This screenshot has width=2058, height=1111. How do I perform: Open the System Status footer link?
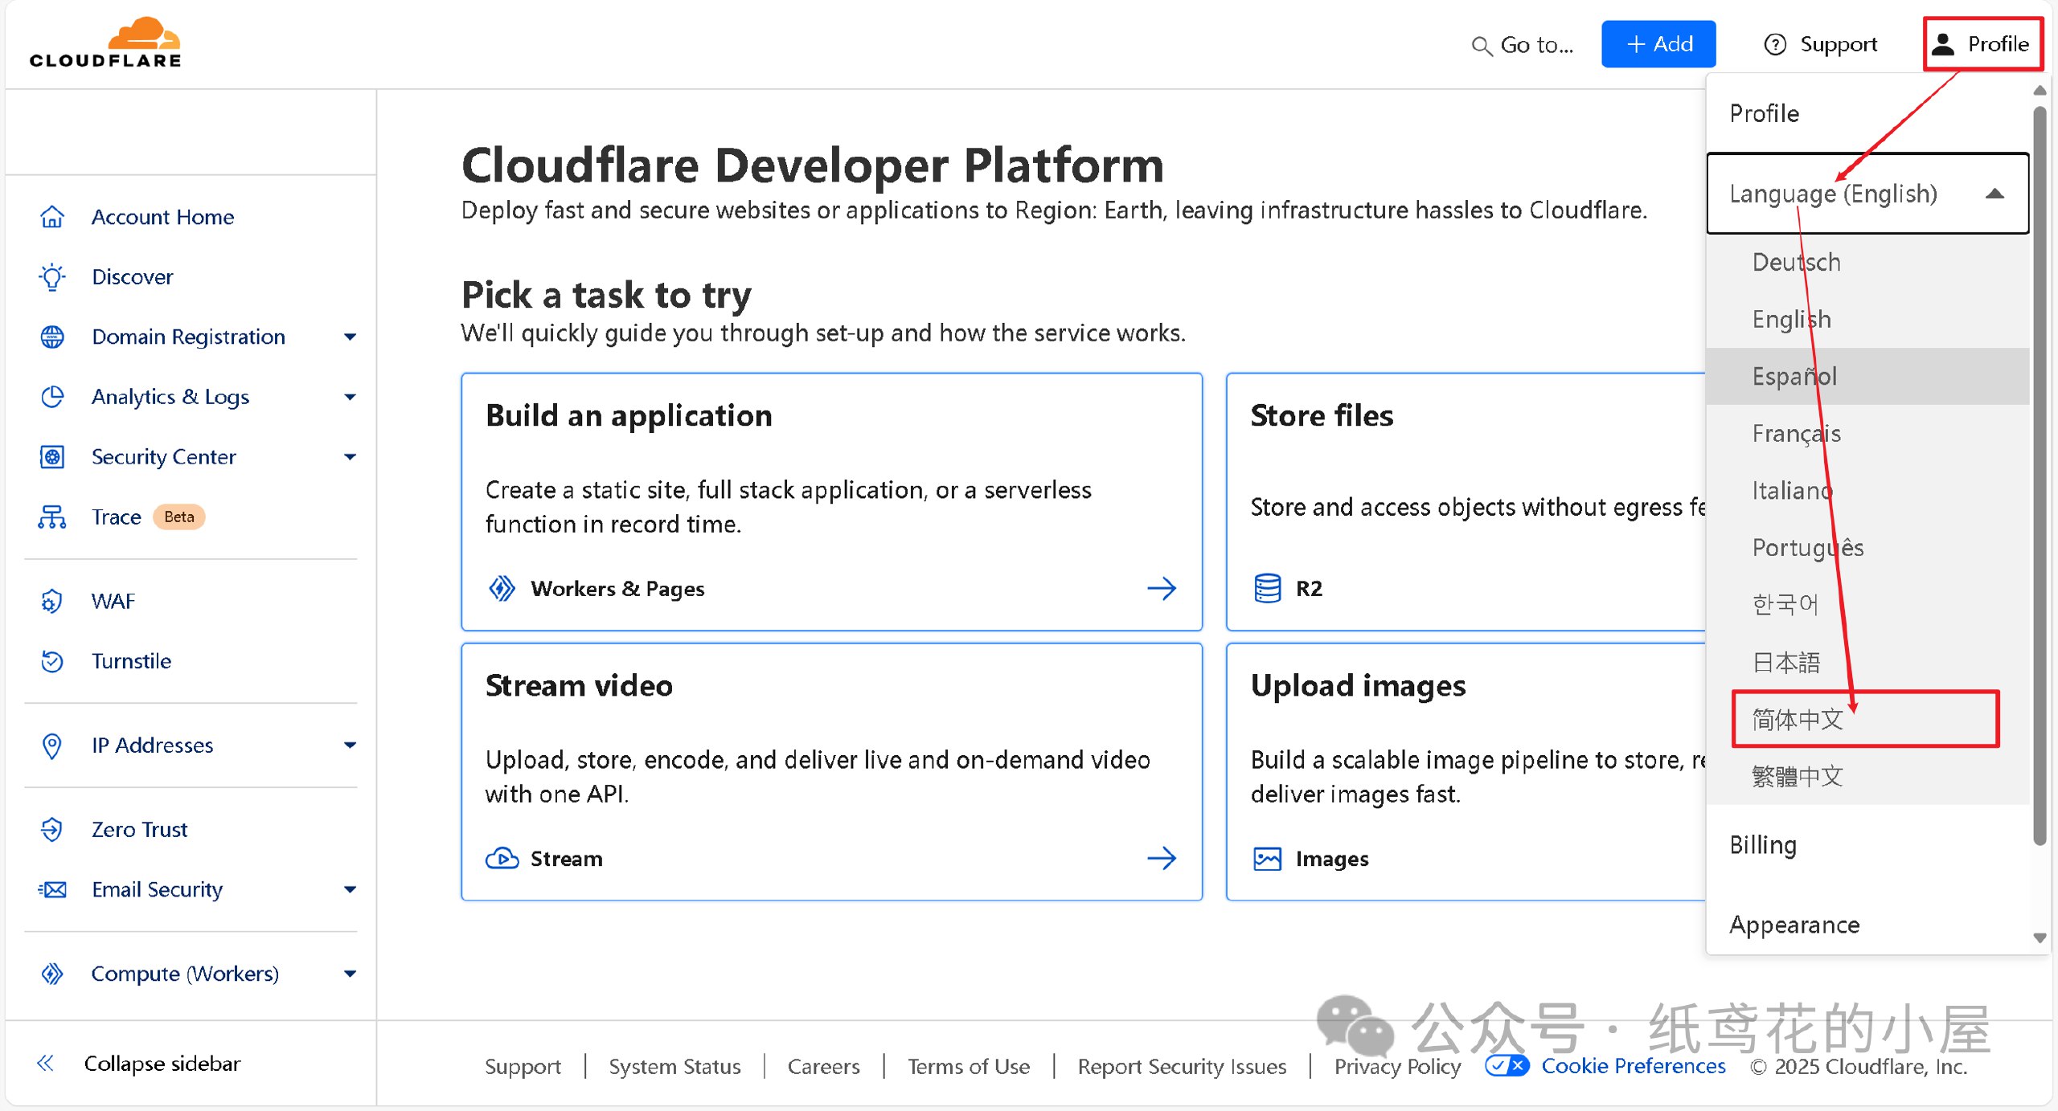674,1066
